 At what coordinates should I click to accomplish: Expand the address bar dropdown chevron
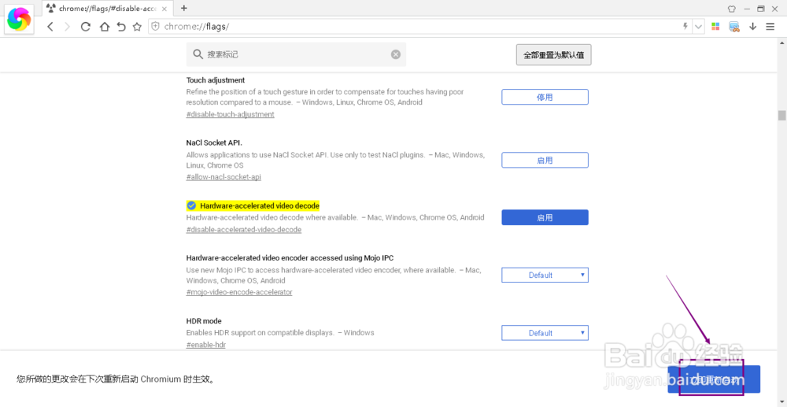click(698, 27)
